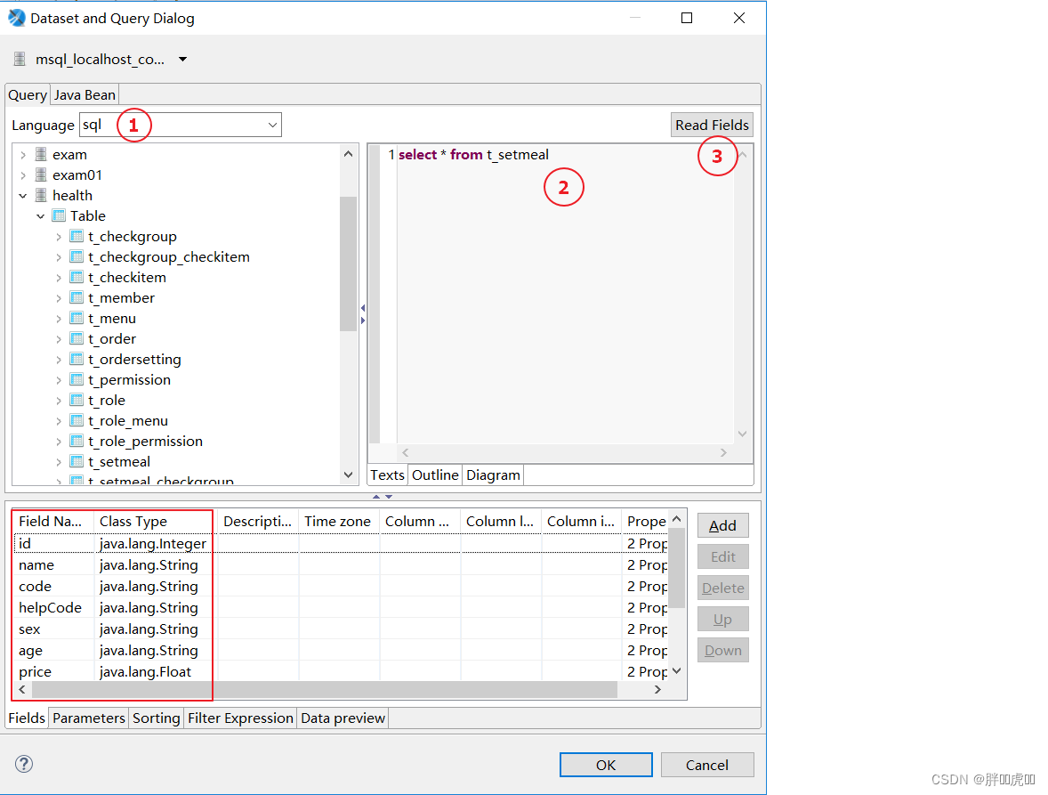The width and height of the screenshot is (1048, 795).
Task: Expand the exam01 database node
Action: pyautogui.click(x=23, y=175)
